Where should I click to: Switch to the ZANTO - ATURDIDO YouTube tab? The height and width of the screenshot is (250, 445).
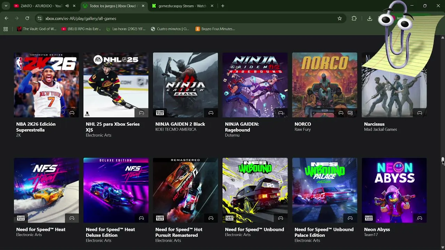41,6
